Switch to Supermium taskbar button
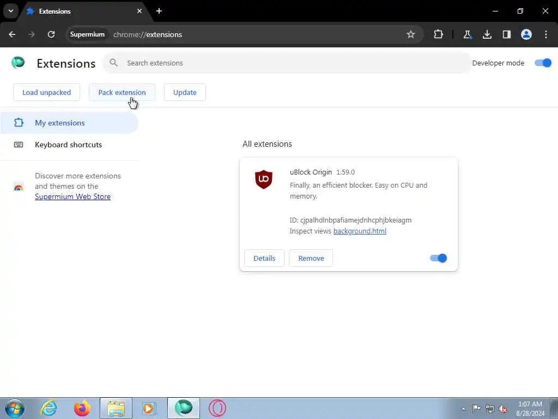 click(x=184, y=408)
